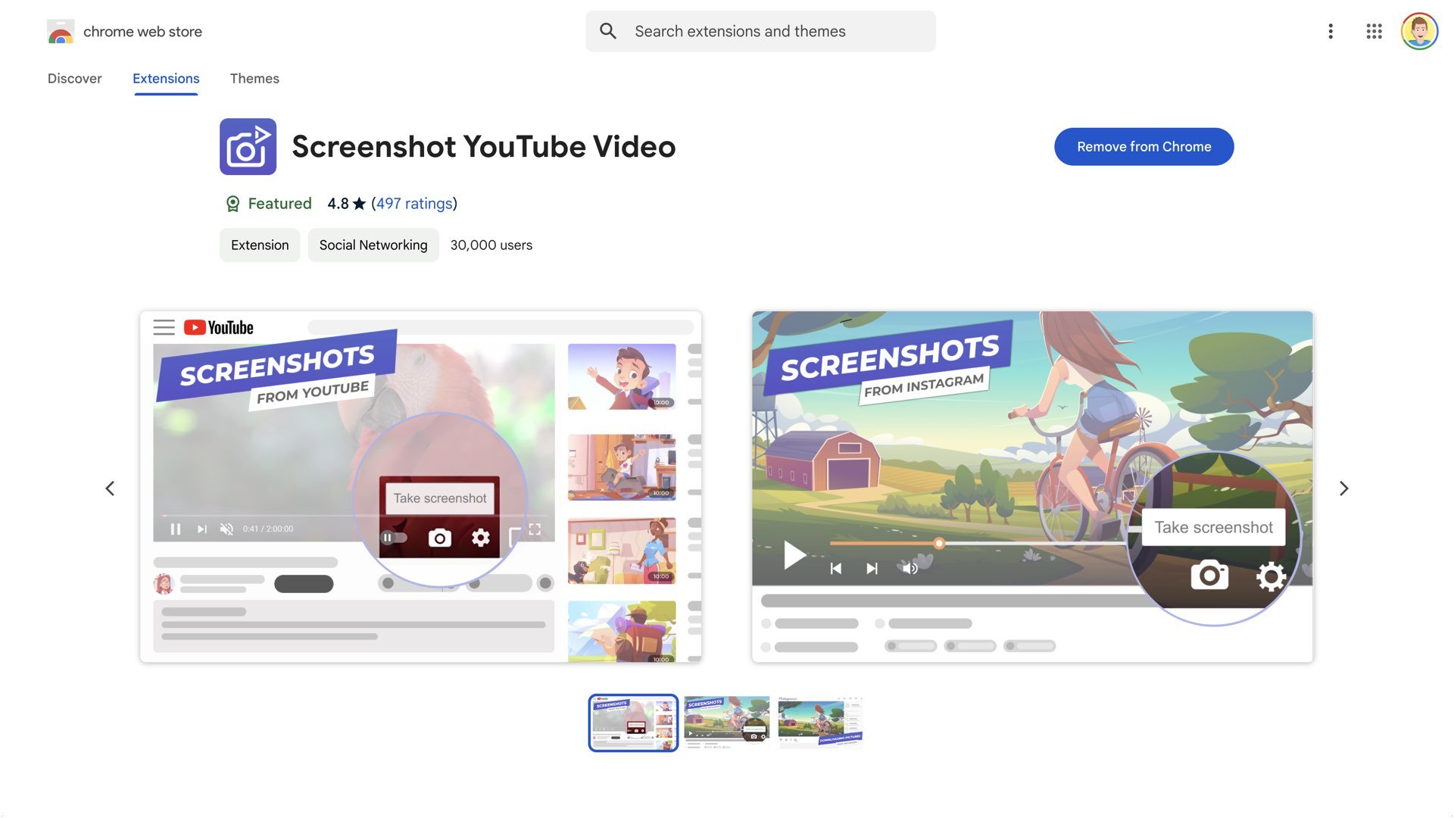Click the 30,000 users text

pos(491,245)
